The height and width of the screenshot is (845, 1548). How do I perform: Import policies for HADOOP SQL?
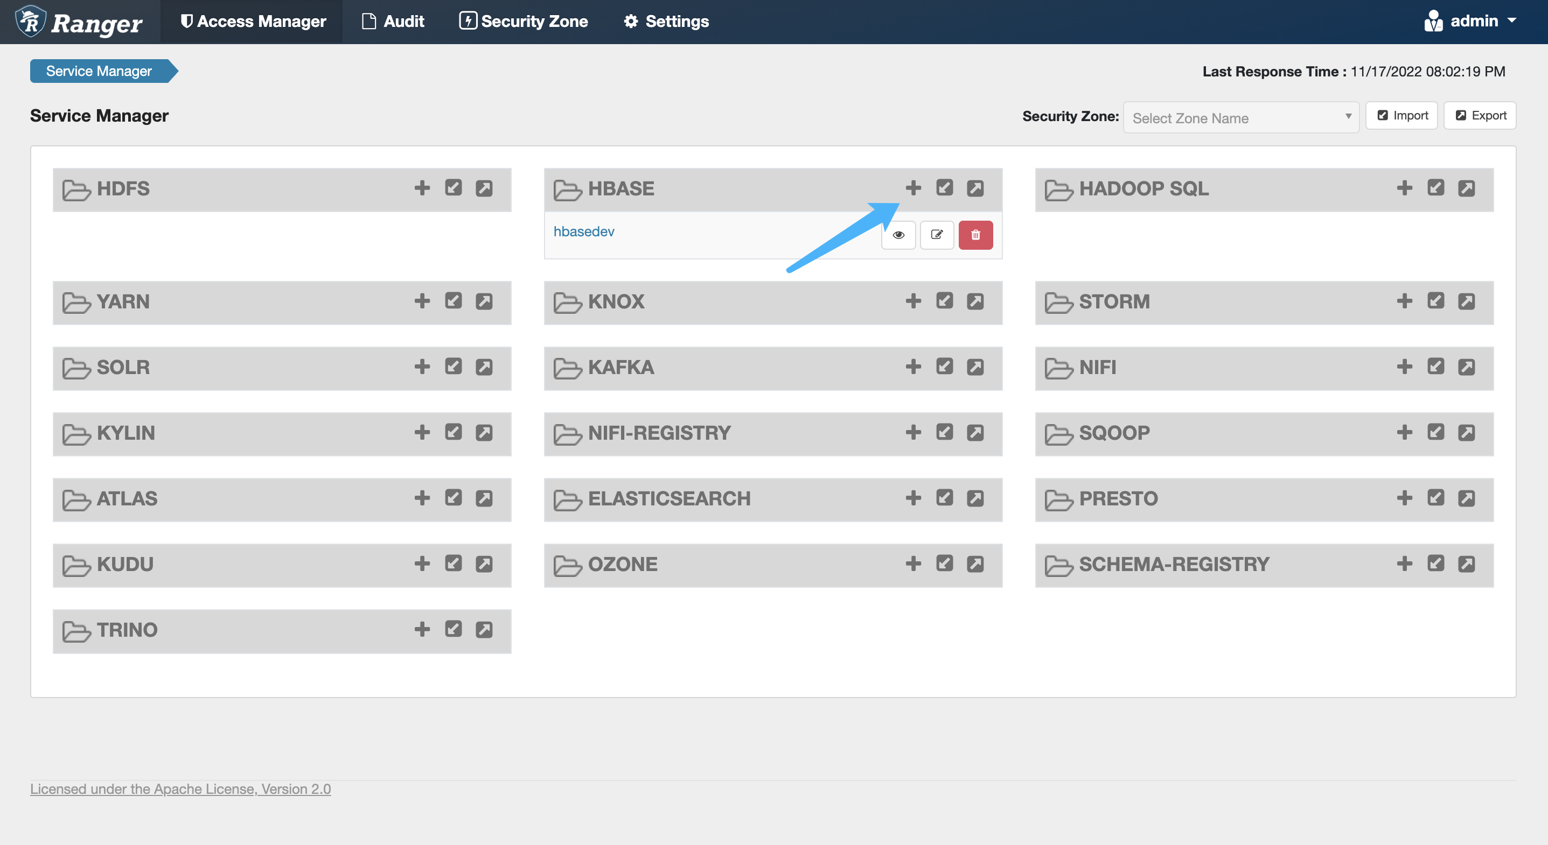[1435, 188]
